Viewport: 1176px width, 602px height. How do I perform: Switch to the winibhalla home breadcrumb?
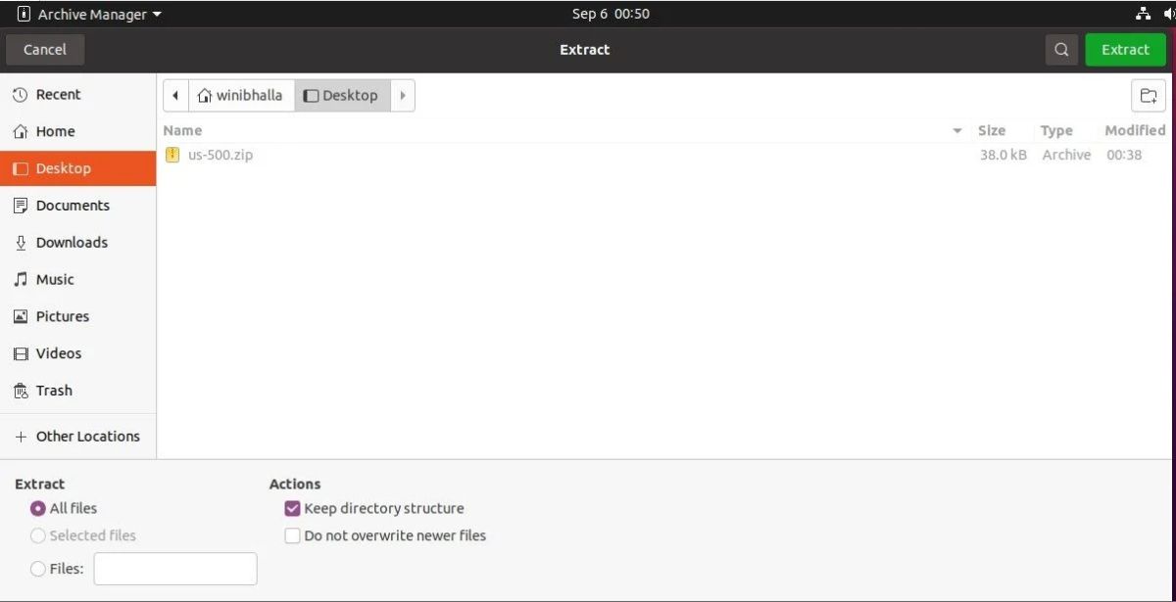point(241,95)
